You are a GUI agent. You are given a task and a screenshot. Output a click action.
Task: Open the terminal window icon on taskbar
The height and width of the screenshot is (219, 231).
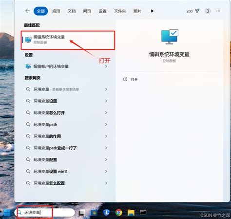coord(143,212)
